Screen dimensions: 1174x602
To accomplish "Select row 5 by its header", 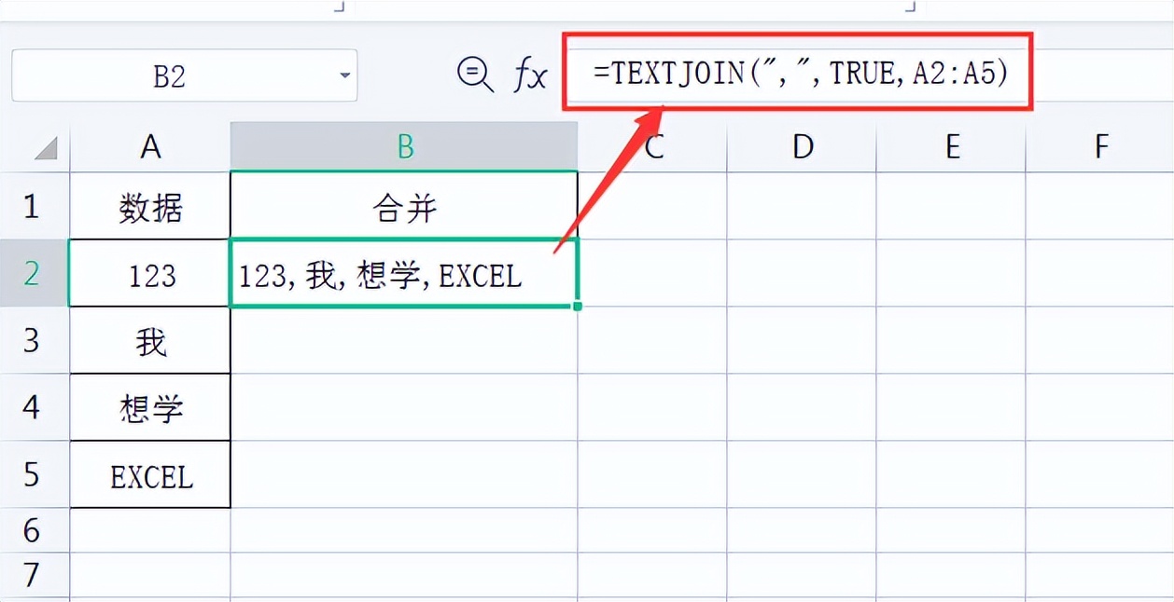I will click(35, 475).
